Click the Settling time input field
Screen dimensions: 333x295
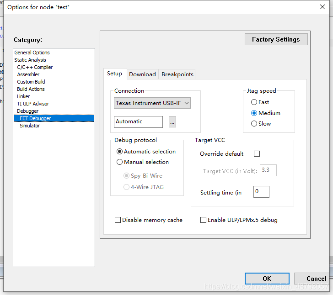(x=261, y=192)
